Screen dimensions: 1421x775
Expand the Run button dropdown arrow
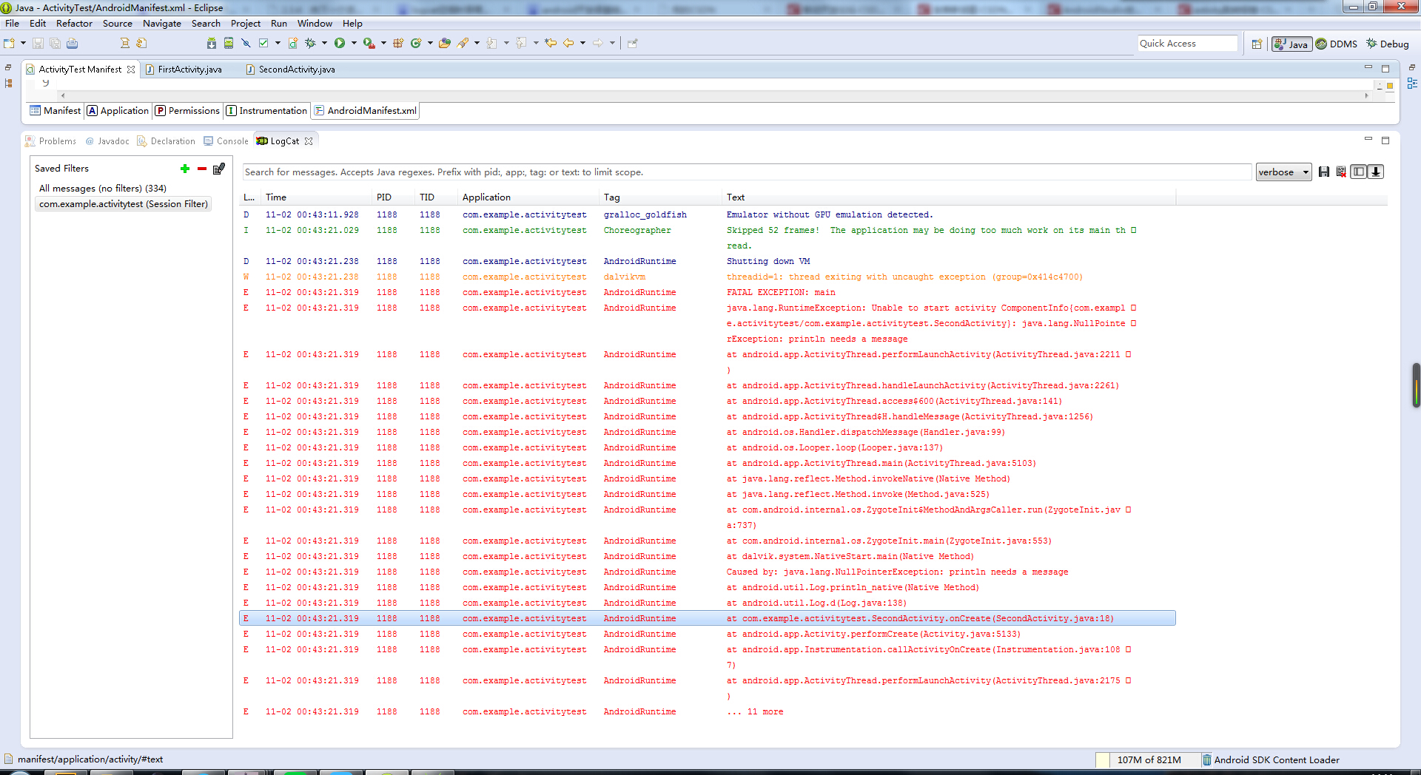(x=354, y=44)
